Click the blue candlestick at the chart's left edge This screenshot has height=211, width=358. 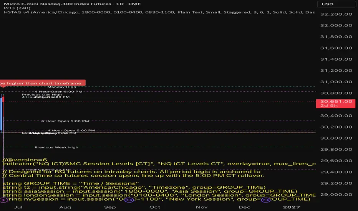[2, 114]
